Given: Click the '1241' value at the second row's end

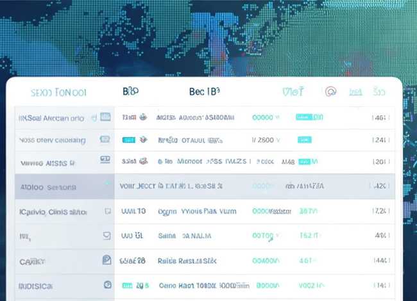Looking at the screenshot, I should [380, 140].
